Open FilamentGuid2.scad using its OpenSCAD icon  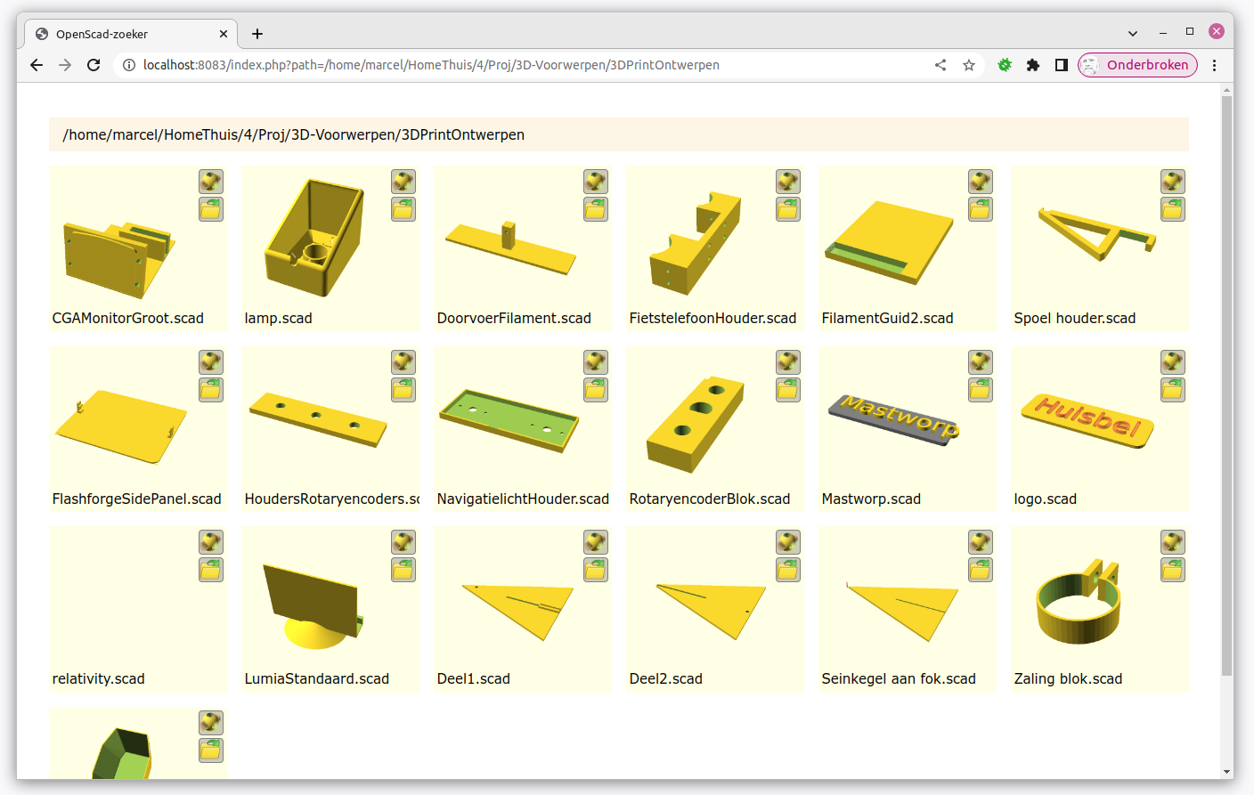coord(981,182)
